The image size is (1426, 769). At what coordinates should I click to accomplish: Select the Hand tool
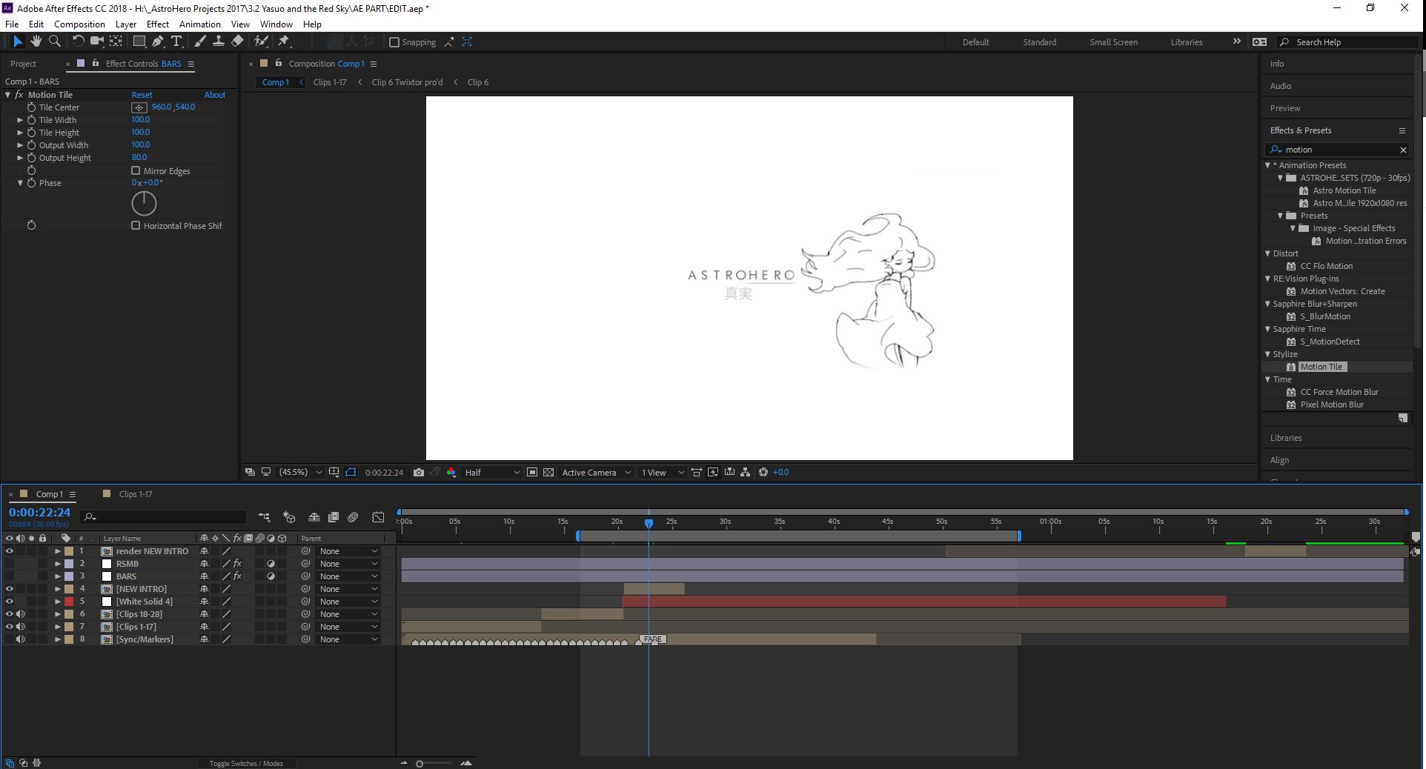click(36, 41)
